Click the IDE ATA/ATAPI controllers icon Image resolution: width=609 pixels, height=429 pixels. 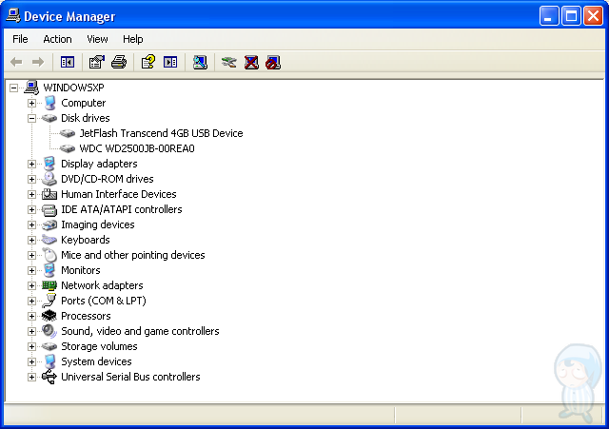pyautogui.click(x=49, y=209)
